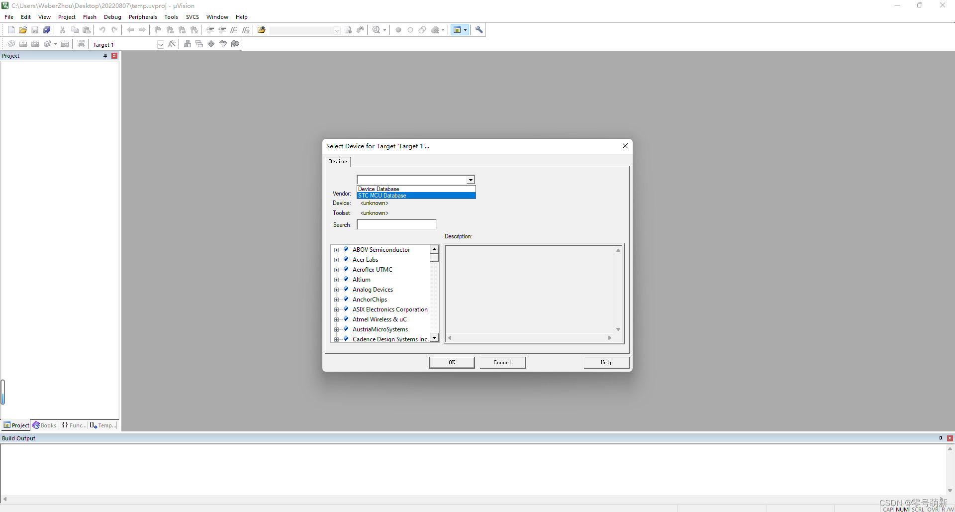Viewport: 955px width, 512px height.
Task: Open the Configuration wrench icon
Action: pos(479,30)
